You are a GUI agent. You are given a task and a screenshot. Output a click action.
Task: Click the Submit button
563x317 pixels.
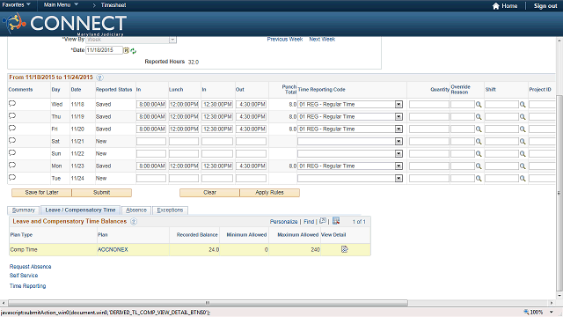click(102, 193)
